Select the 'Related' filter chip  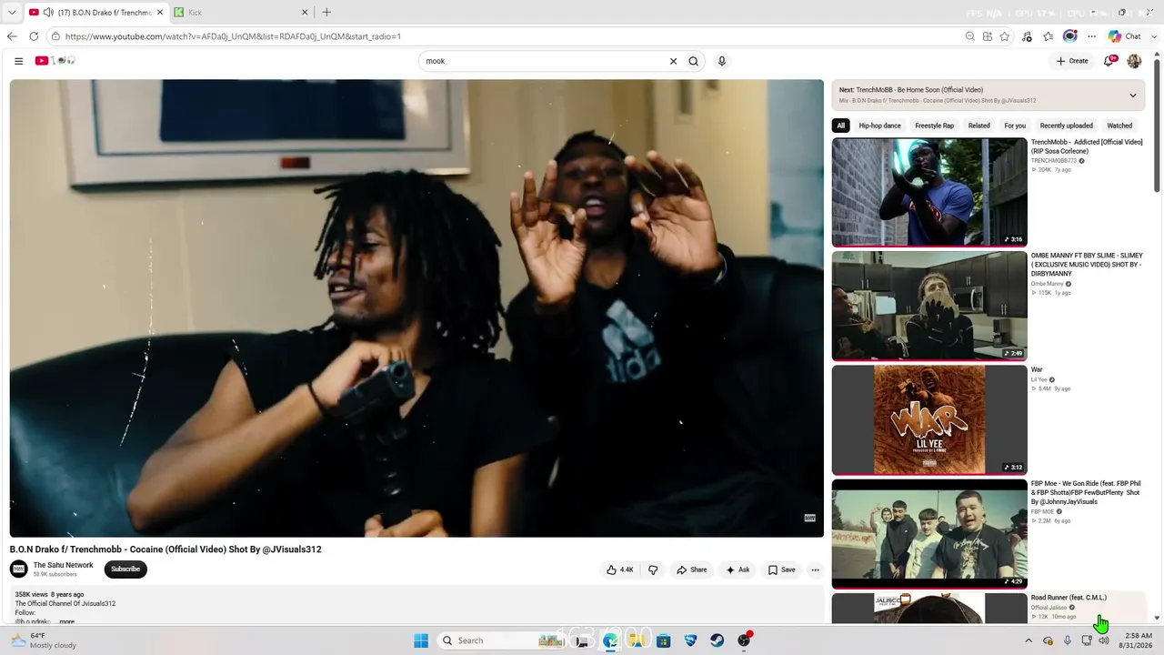(x=979, y=126)
